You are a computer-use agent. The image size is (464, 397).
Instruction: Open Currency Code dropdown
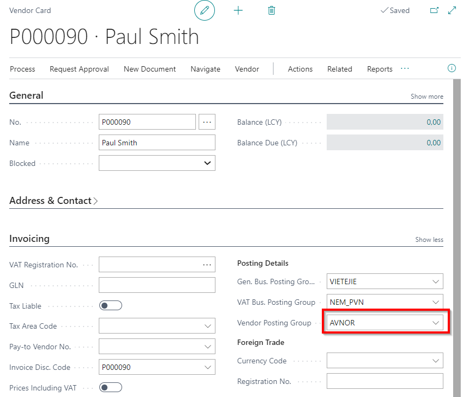(x=436, y=361)
